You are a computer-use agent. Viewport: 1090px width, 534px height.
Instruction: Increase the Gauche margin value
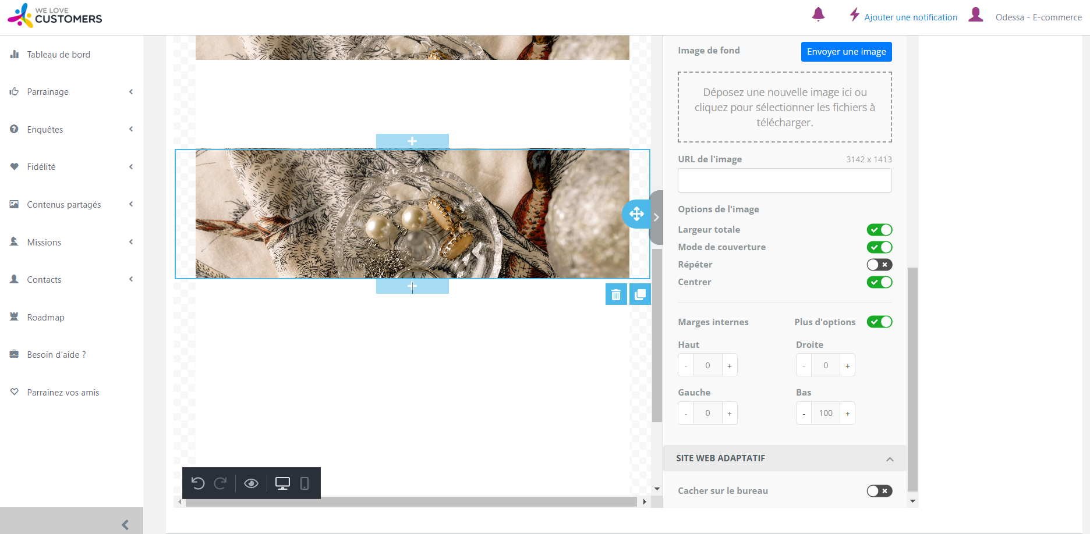tap(730, 413)
